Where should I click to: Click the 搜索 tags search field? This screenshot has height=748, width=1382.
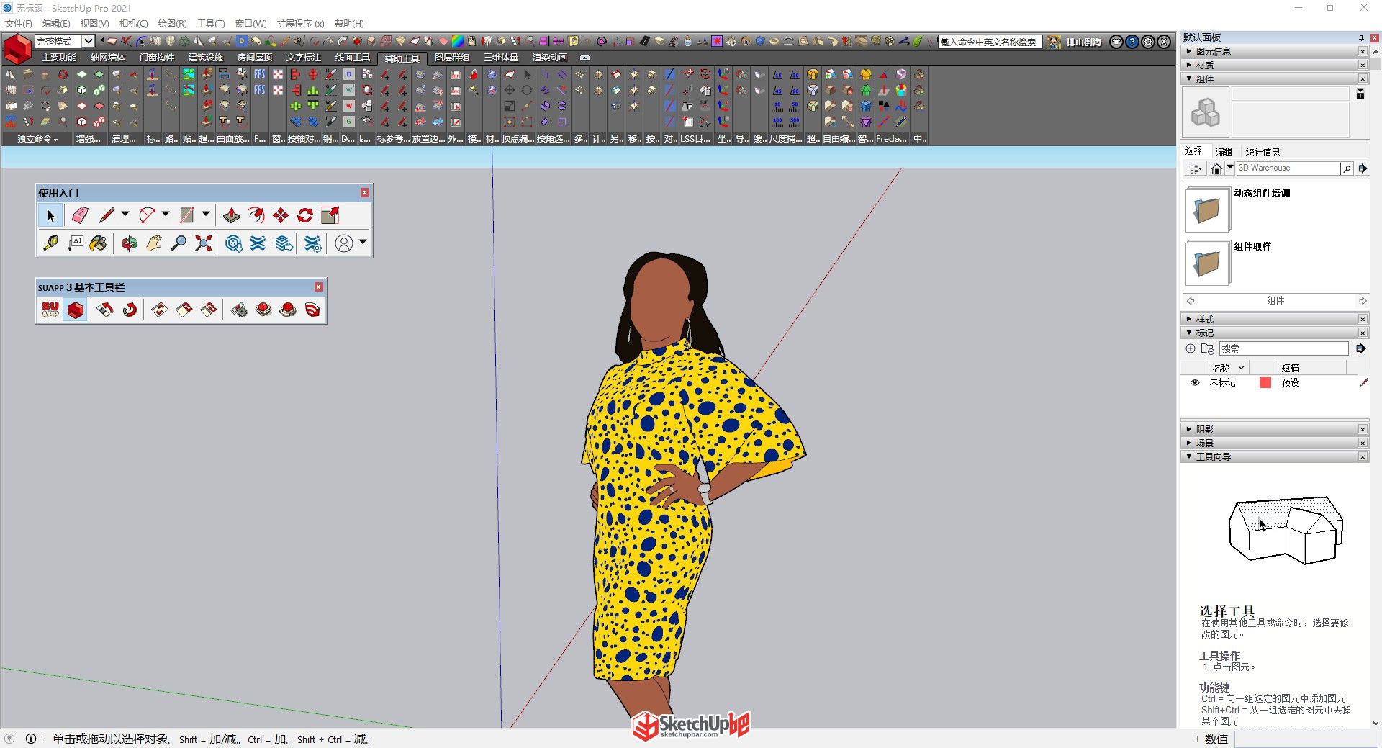pos(1283,348)
